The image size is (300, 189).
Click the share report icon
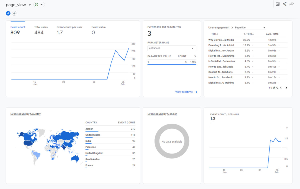[284, 4]
